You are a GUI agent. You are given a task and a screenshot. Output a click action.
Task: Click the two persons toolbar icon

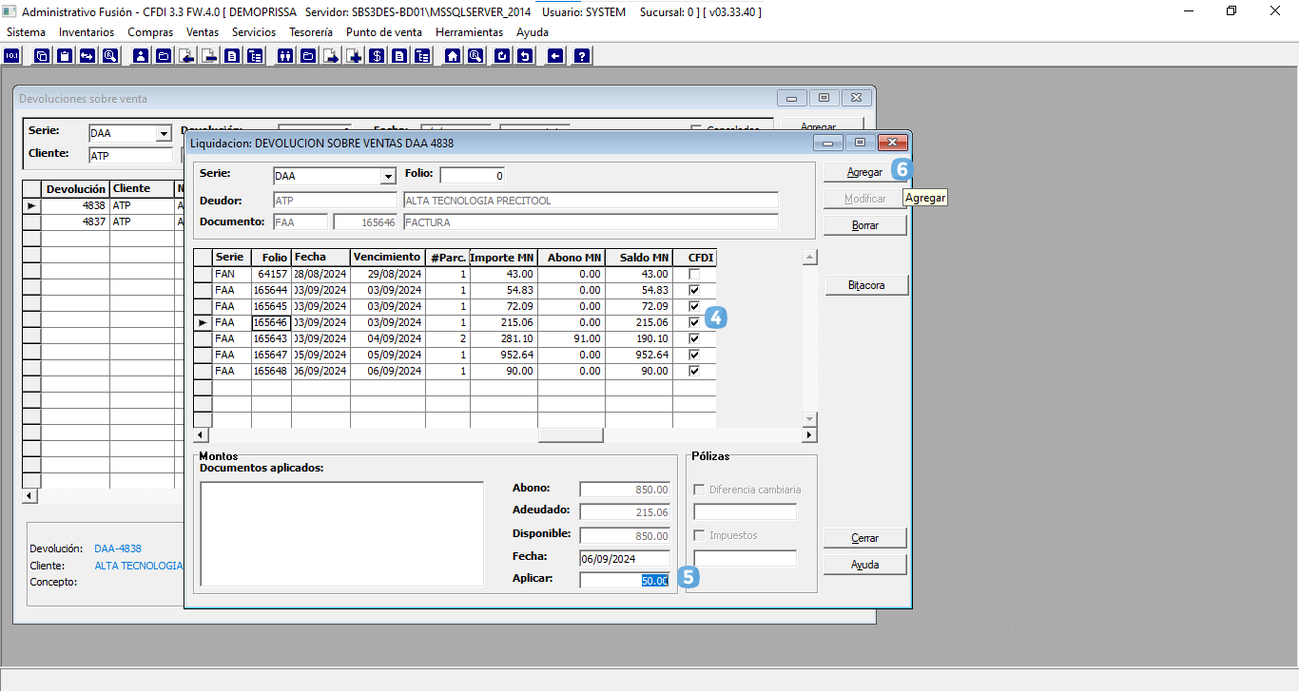[285, 56]
